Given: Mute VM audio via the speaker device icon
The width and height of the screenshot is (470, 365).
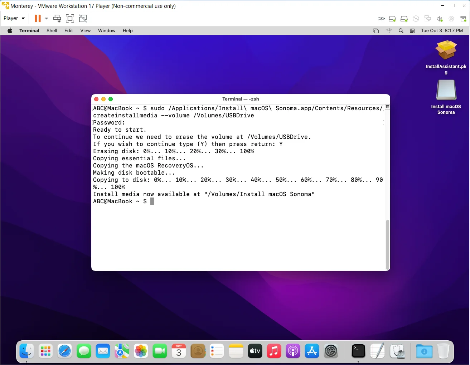Looking at the screenshot, I should click(440, 19).
